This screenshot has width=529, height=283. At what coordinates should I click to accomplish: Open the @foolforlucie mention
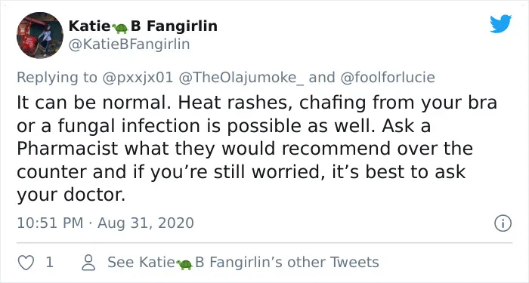388,77
